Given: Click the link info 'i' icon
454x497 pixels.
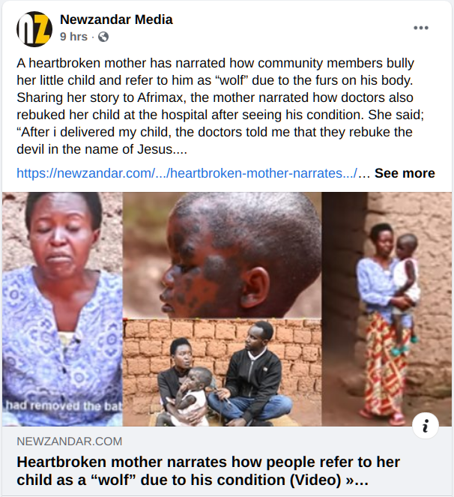Looking at the screenshot, I should pyautogui.click(x=426, y=426).
